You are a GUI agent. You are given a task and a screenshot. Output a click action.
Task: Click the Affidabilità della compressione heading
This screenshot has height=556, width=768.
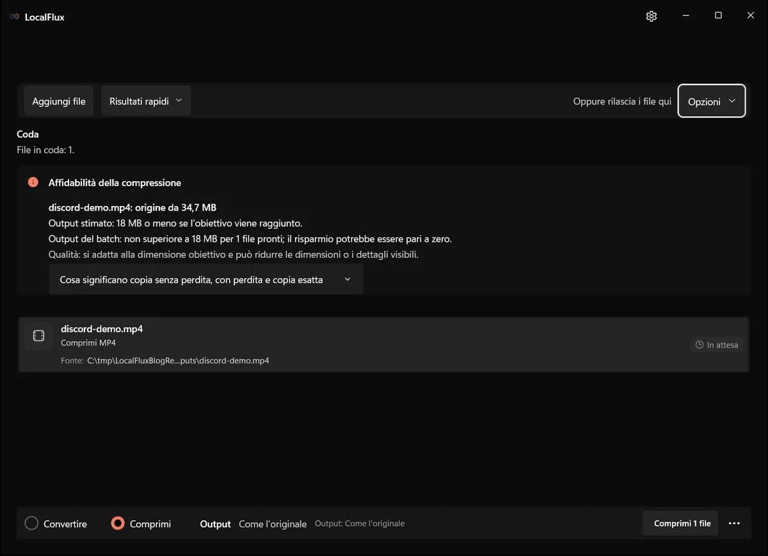pos(115,182)
